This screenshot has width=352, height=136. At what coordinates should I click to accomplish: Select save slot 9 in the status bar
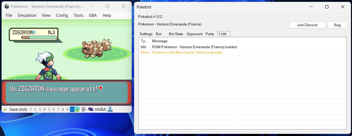click(67, 109)
